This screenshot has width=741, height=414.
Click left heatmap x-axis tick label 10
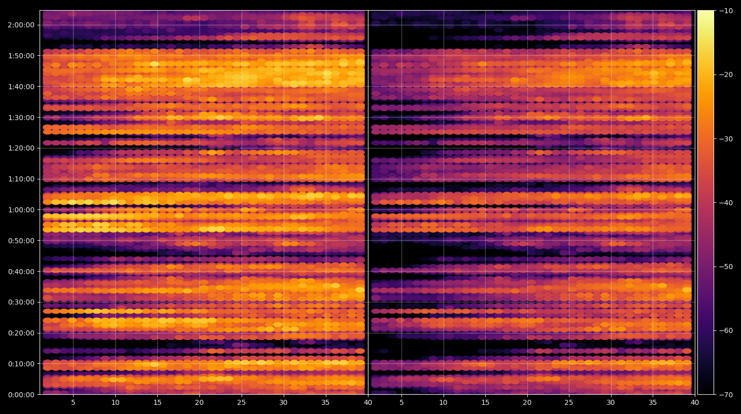click(x=115, y=403)
